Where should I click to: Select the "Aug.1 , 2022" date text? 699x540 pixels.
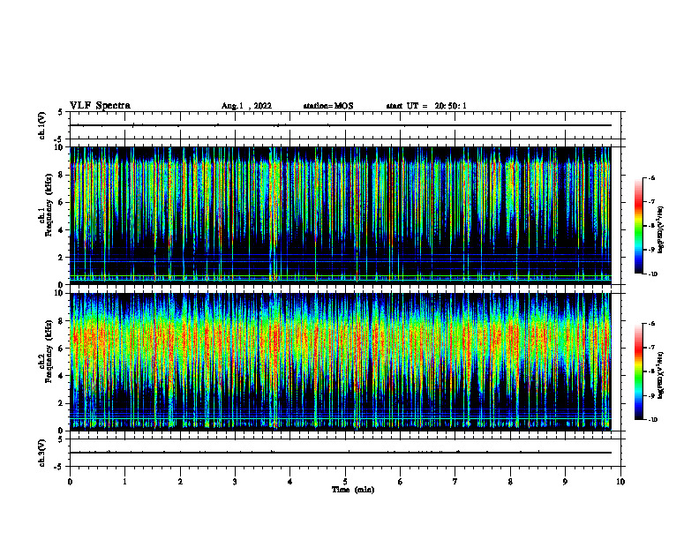(x=246, y=106)
